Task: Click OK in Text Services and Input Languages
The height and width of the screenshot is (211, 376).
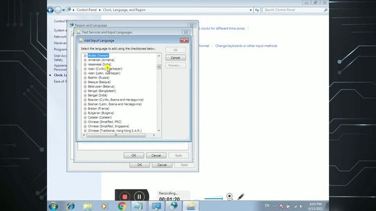Action: pyautogui.click(x=134, y=155)
